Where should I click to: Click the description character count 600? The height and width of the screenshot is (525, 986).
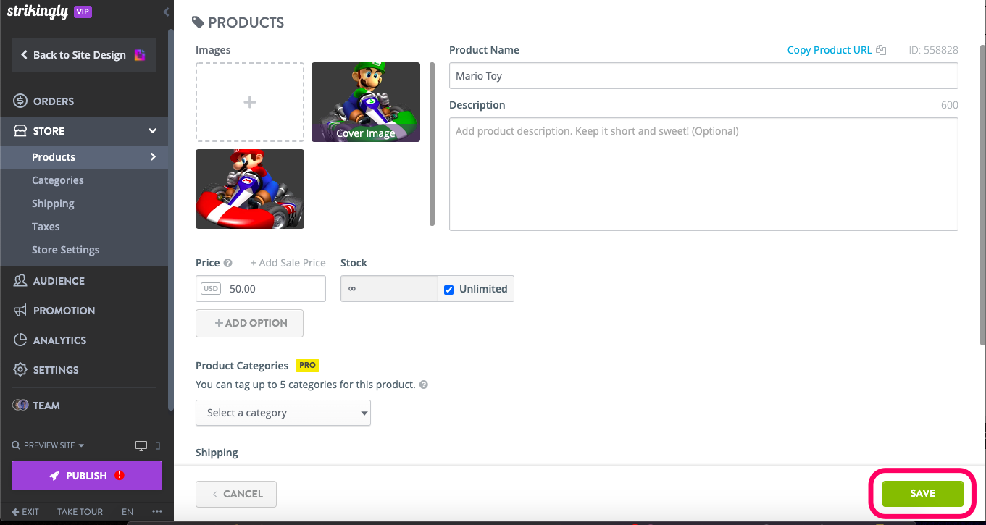(949, 105)
